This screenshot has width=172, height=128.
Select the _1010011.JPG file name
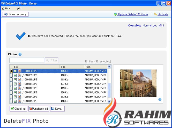click(30, 84)
